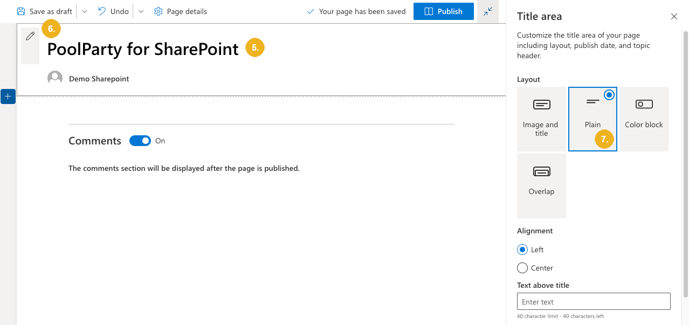The image size is (689, 325).
Task: Choose the Image and title layout
Action: (541, 119)
